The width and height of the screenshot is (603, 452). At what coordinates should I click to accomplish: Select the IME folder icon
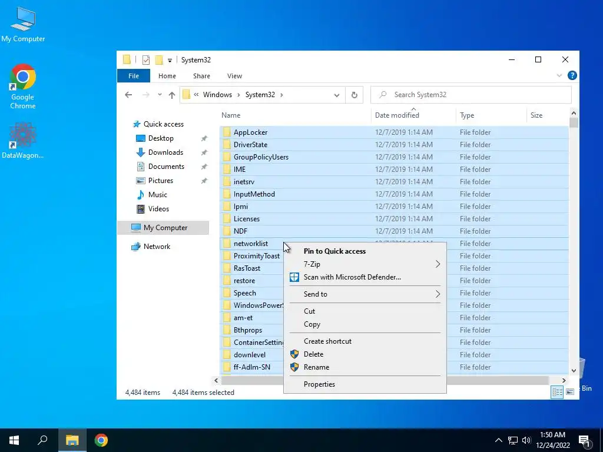(x=227, y=169)
